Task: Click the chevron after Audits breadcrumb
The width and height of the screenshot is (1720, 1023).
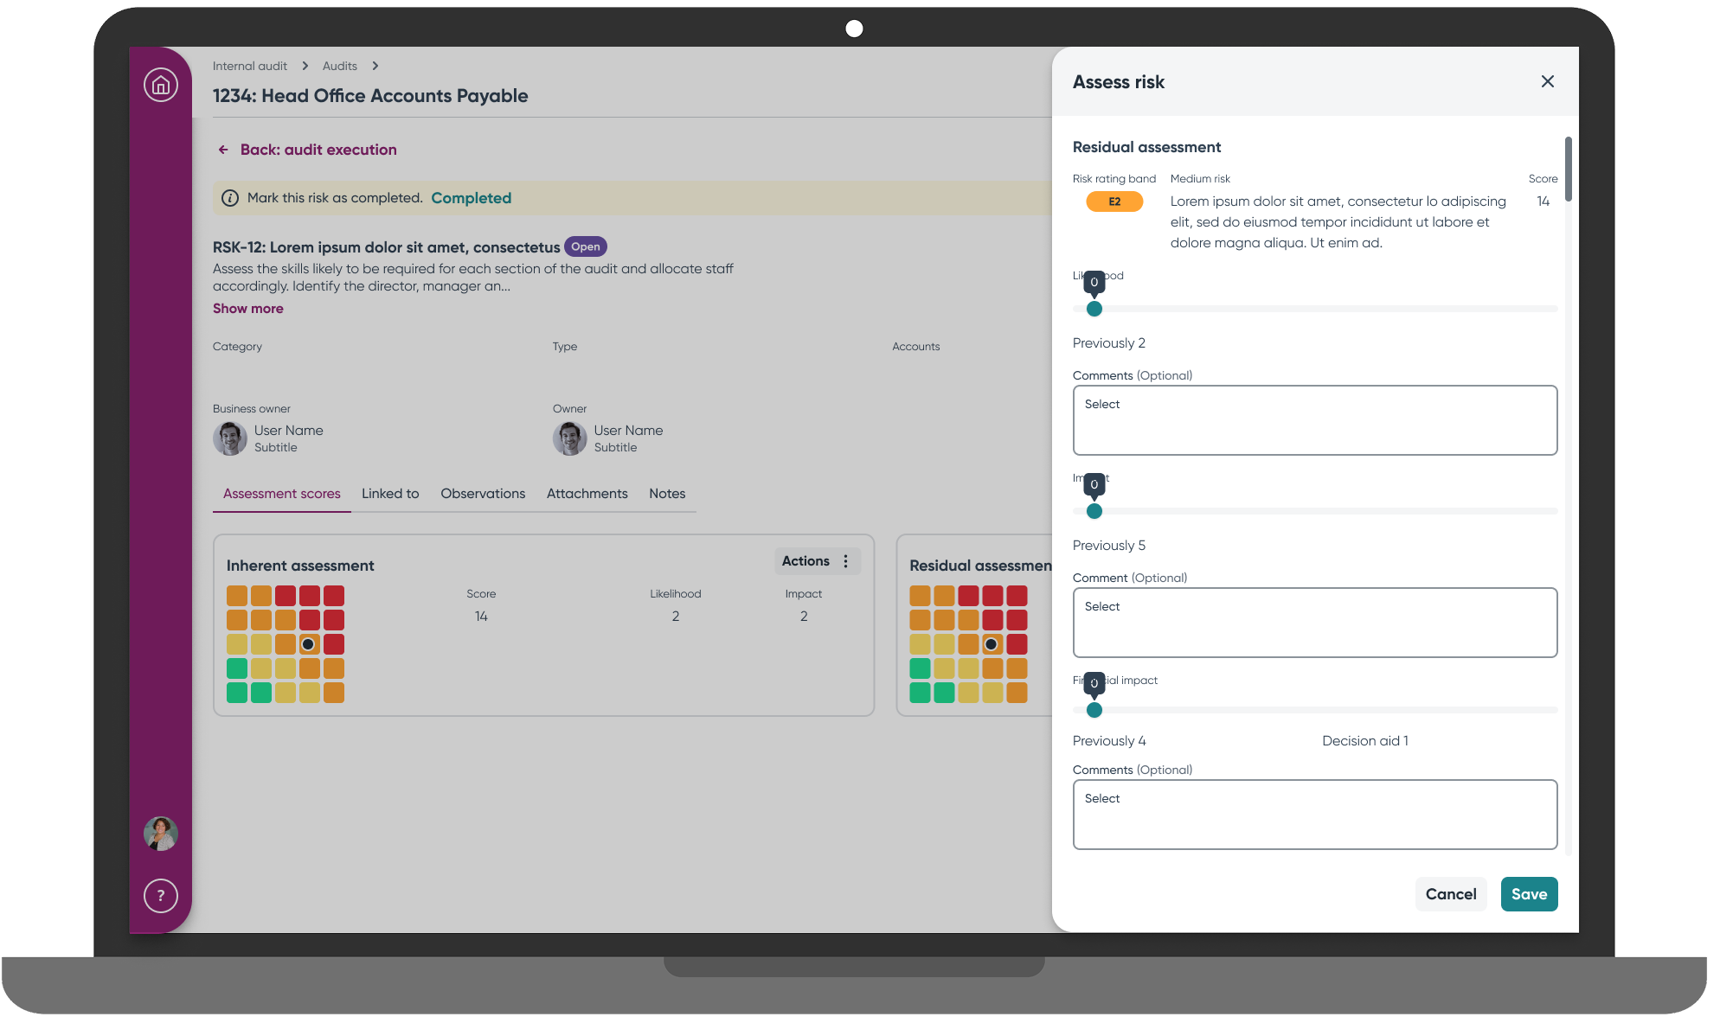Action: (375, 67)
